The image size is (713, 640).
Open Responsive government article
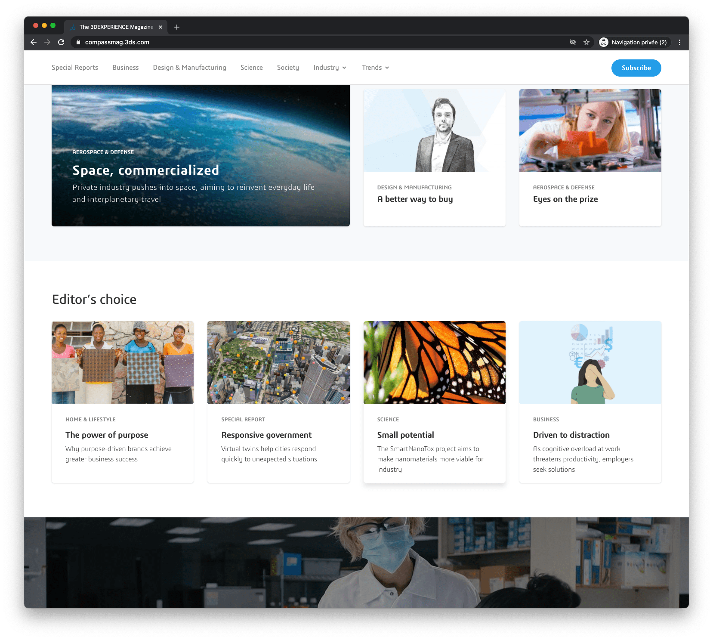click(266, 435)
